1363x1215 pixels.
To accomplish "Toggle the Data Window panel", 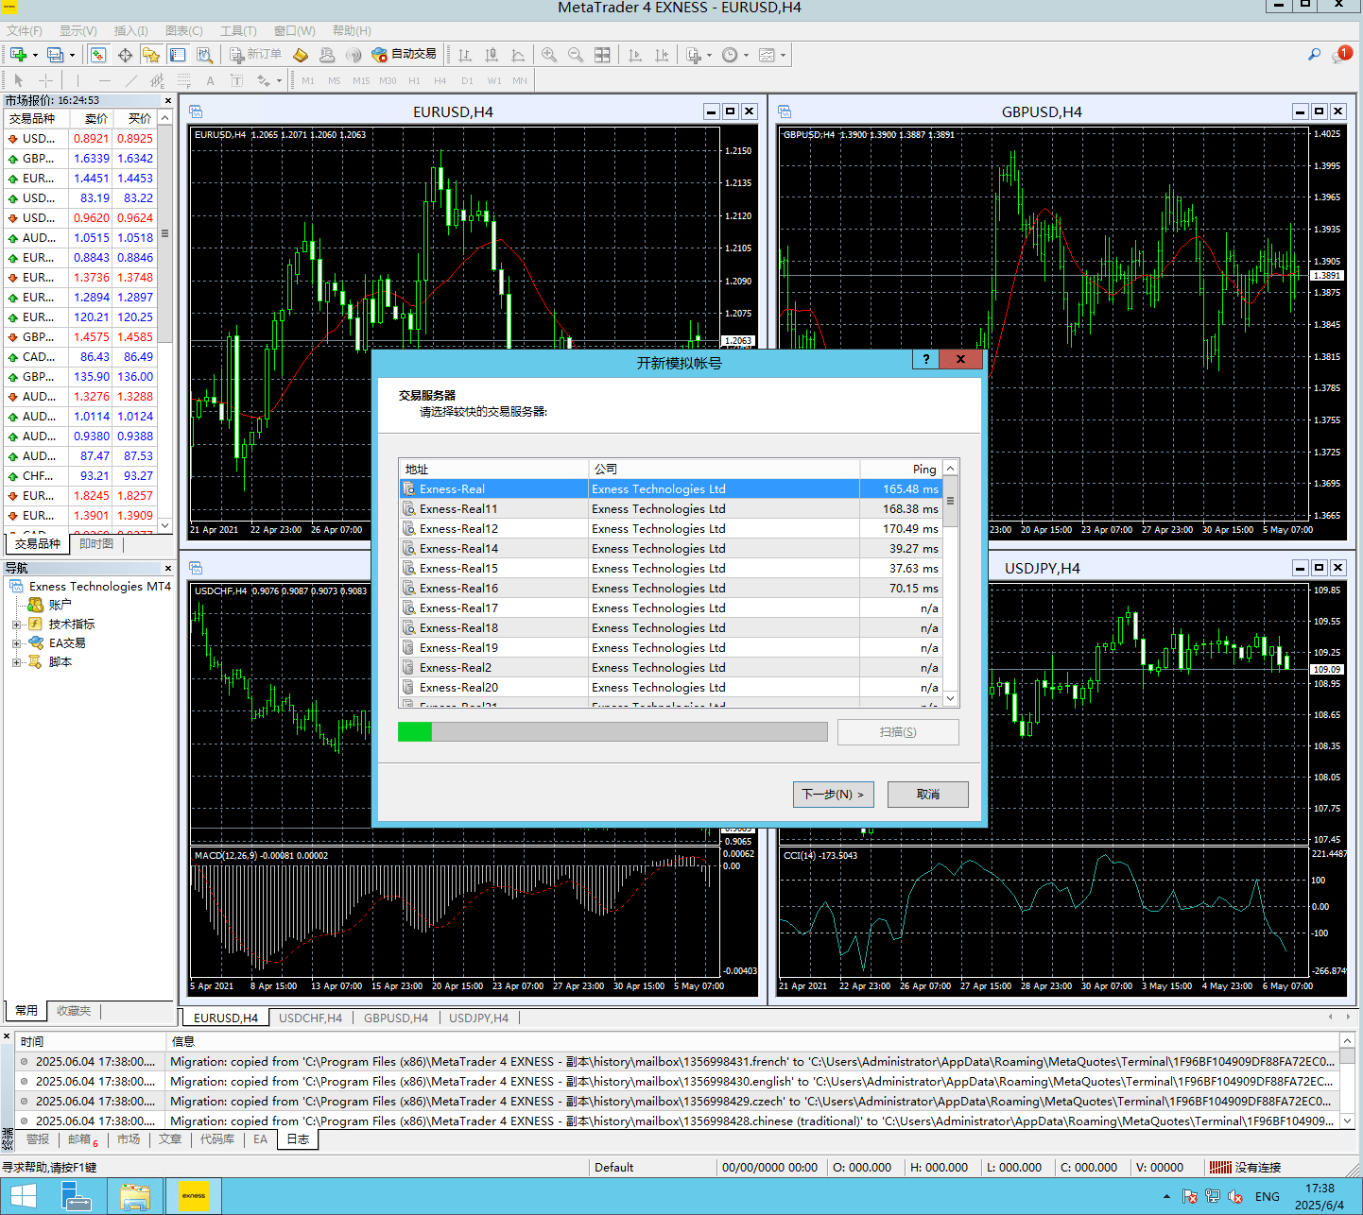I will click(x=124, y=55).
